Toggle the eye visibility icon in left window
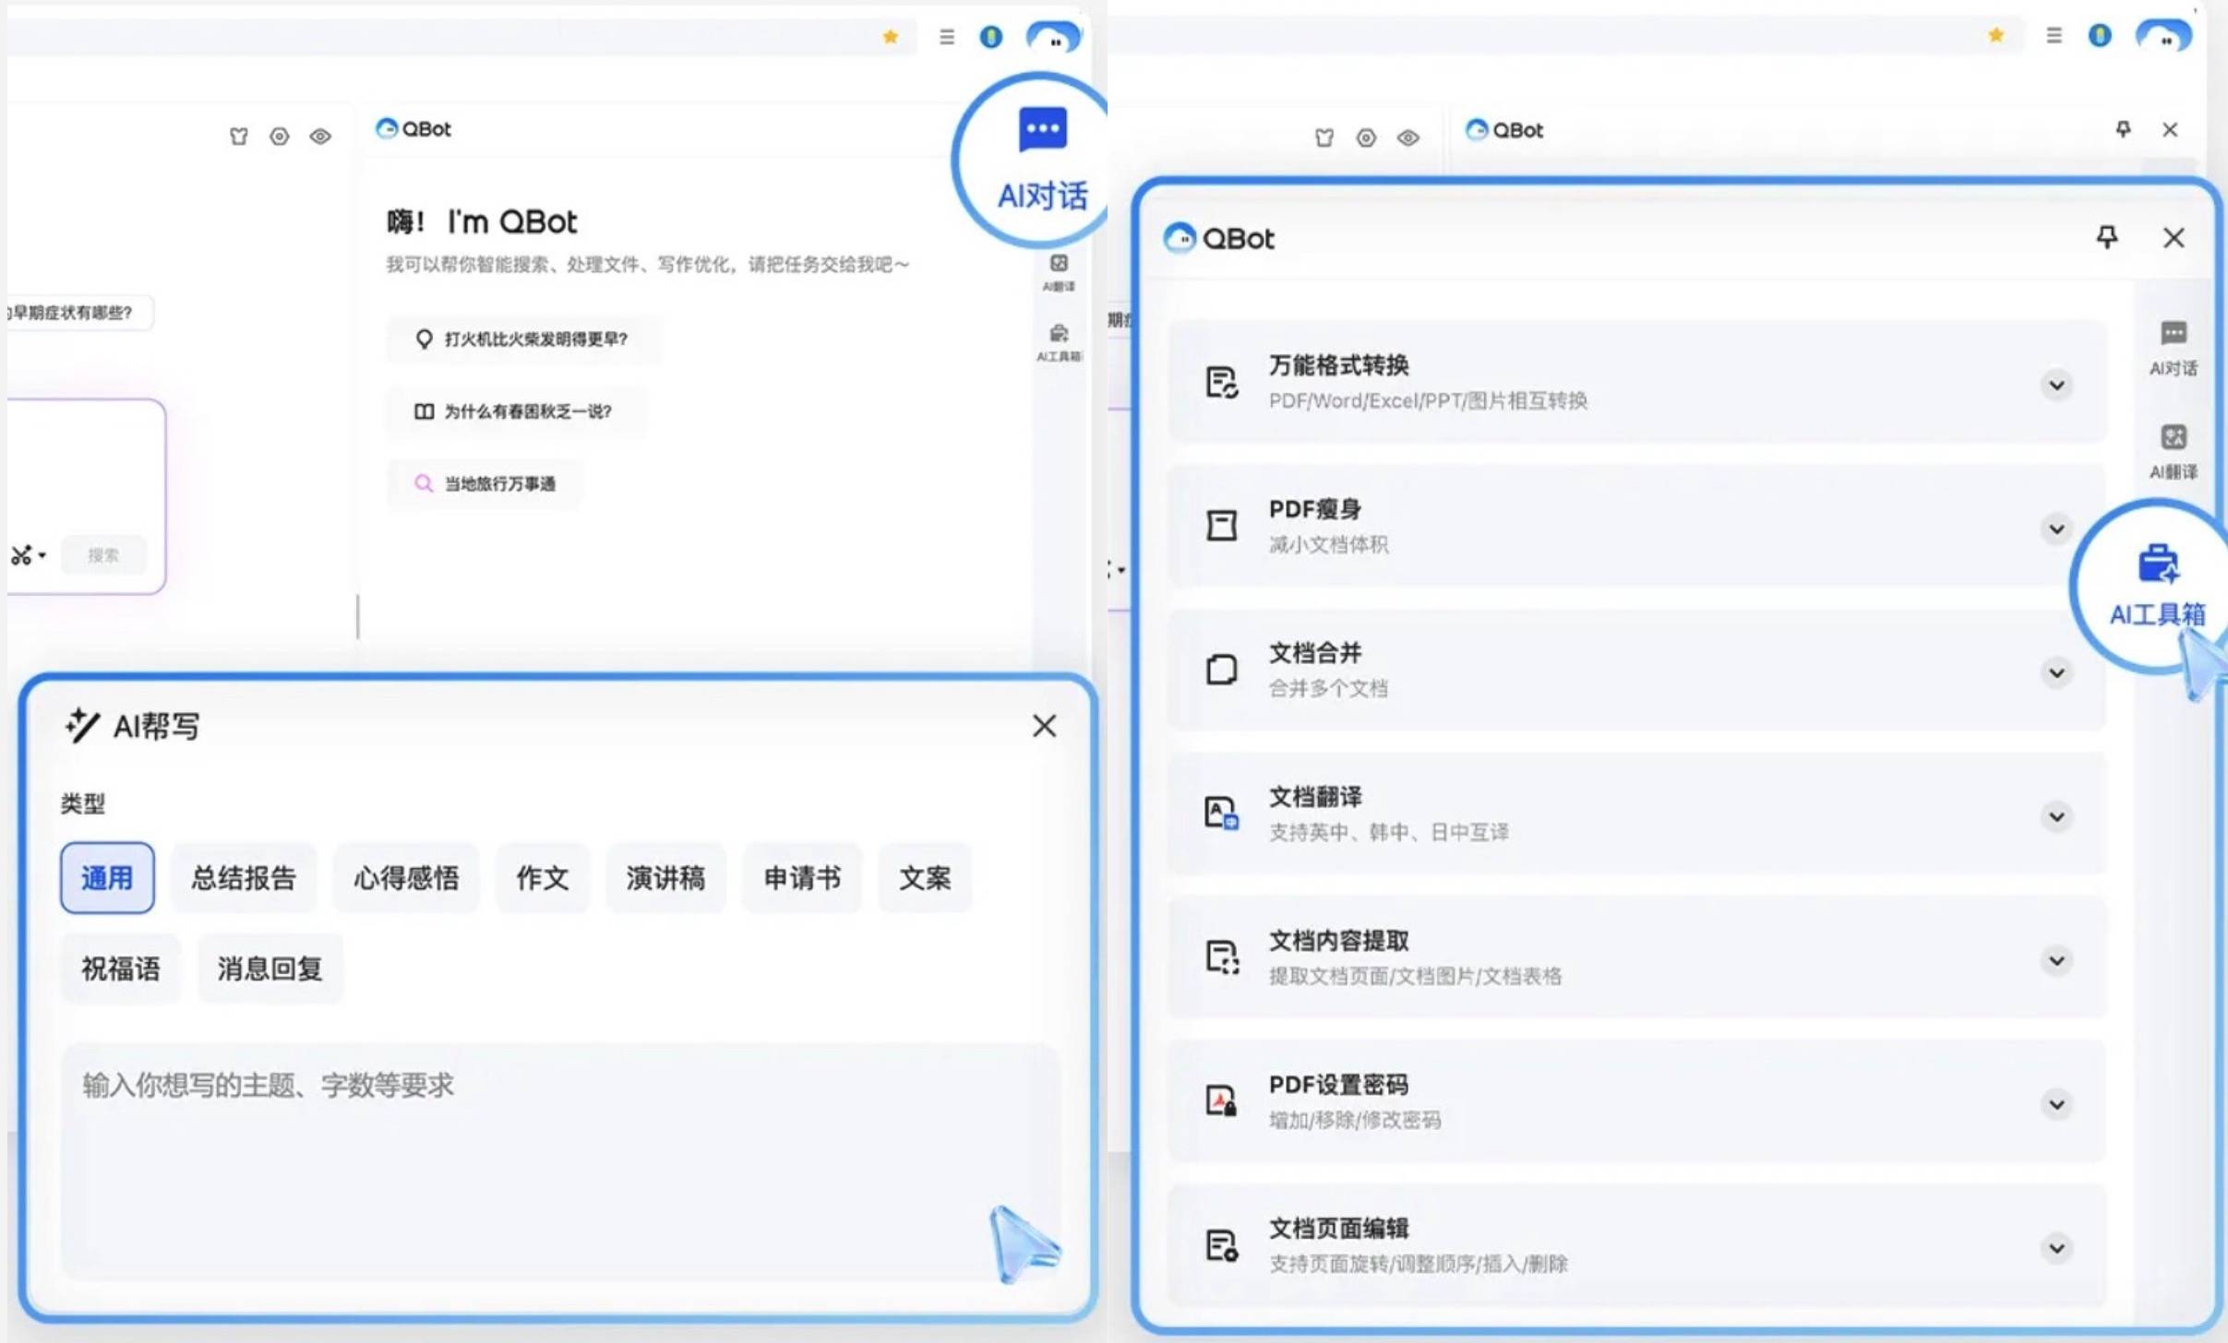The image size is (2228, 1343). click(320, 137)
